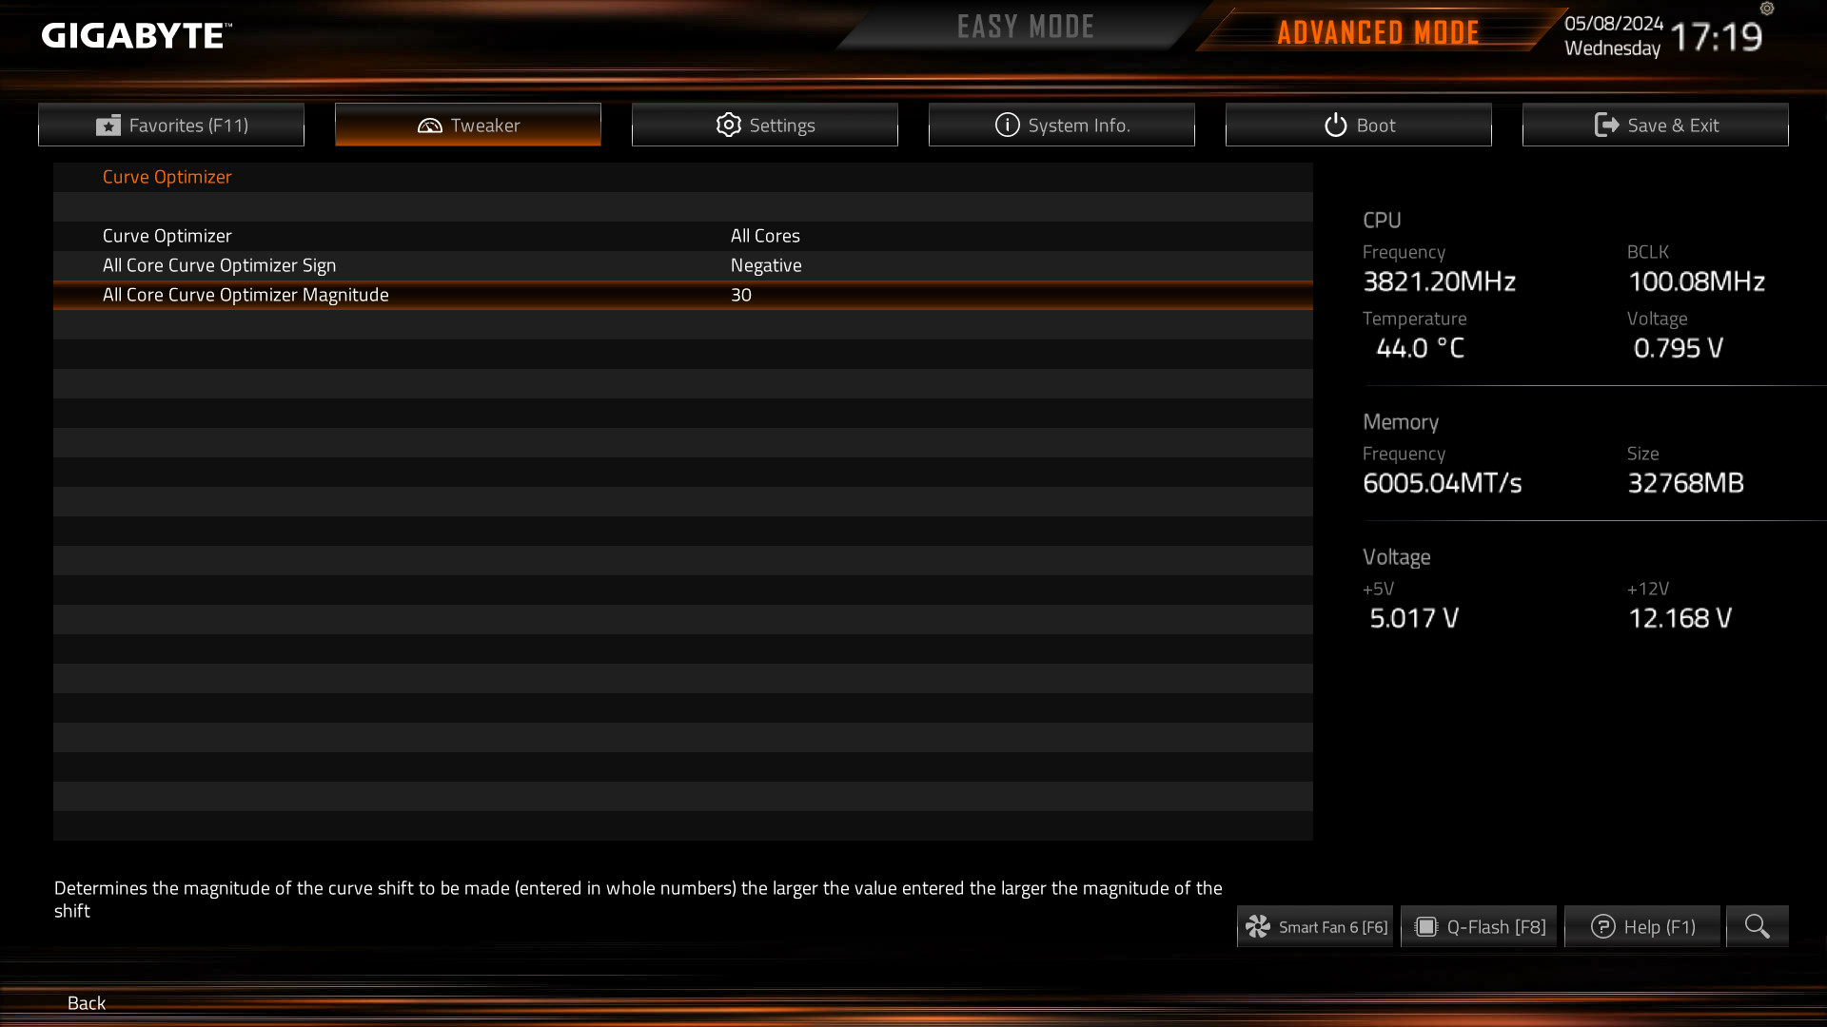Click the Boot power icon

(x=1336, y=125)
